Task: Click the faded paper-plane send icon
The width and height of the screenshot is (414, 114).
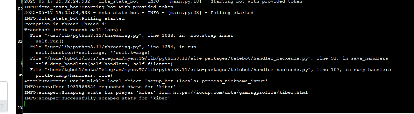Action: click(x=1, y=106)
